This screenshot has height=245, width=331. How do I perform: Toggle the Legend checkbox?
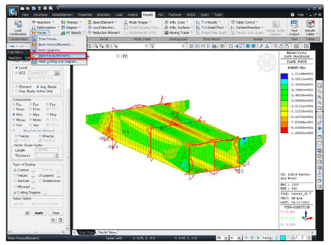point(40,175)
